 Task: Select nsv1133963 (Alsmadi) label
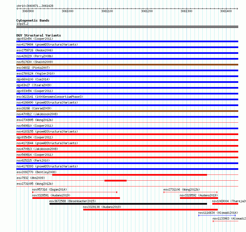tap(229, 218)
